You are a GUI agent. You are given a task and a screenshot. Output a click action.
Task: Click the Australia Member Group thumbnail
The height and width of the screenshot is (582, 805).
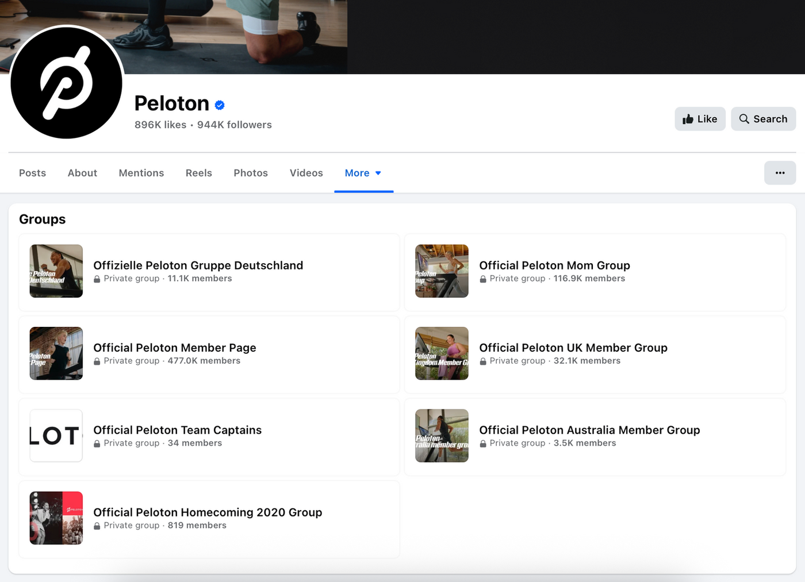442,435
